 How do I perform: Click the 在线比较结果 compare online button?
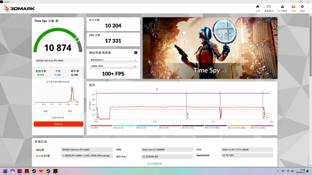tap(58, 117)
